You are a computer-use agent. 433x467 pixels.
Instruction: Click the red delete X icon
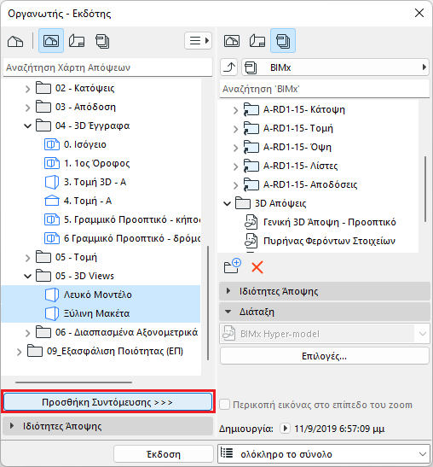[x=257, y=267]
